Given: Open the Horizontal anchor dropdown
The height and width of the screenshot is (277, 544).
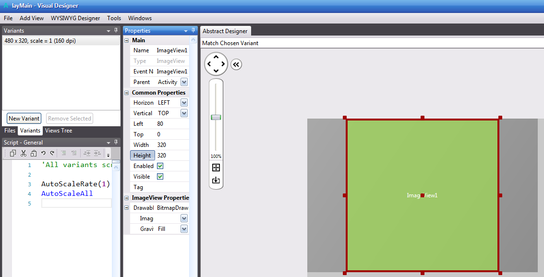Looking at the screenshot, I should [184, 103].
